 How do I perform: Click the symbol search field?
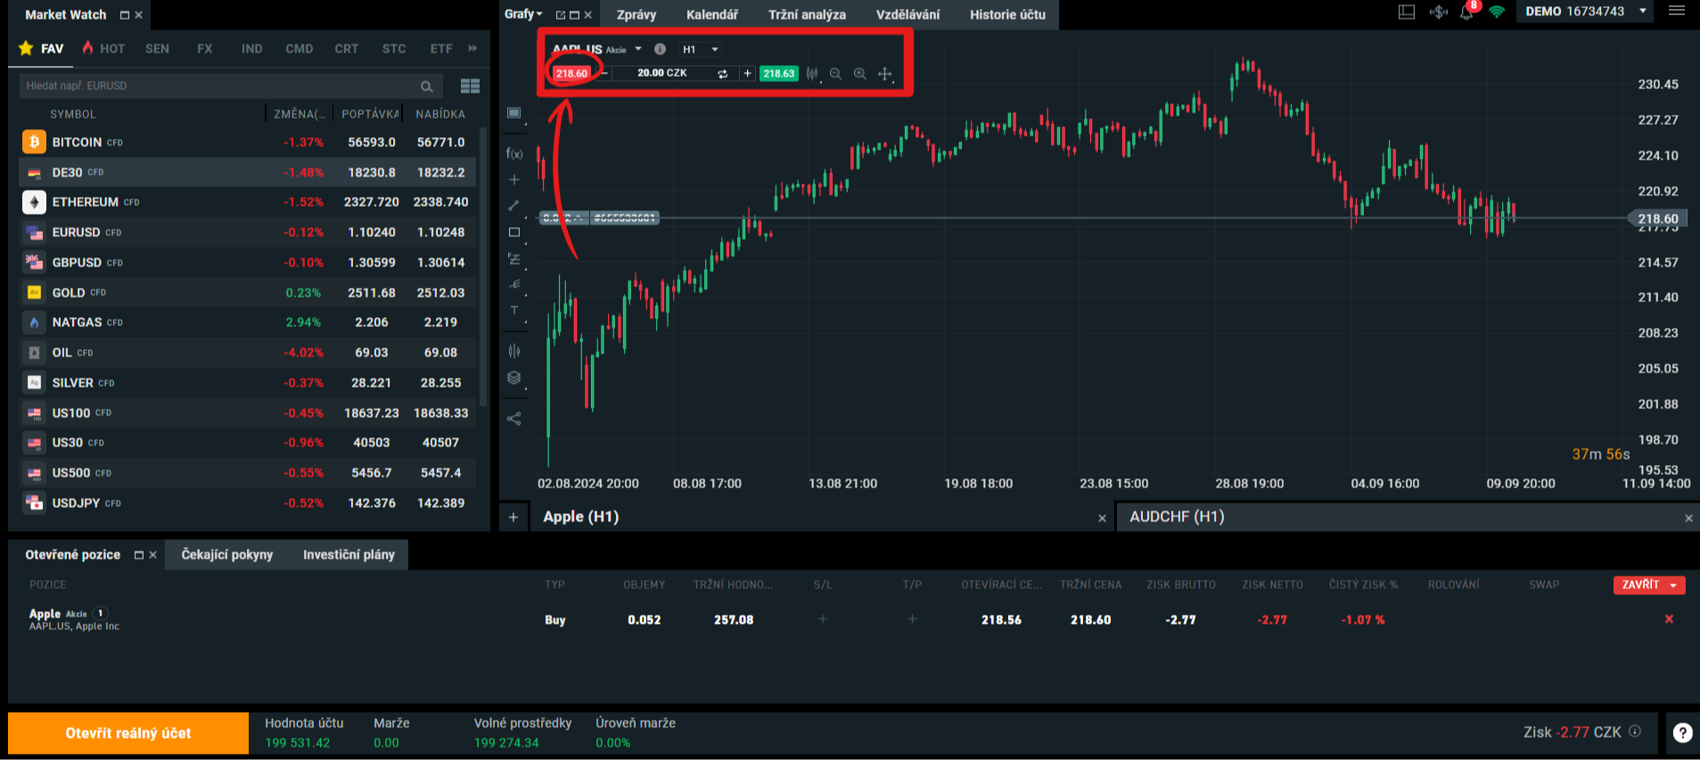[218, 86]
